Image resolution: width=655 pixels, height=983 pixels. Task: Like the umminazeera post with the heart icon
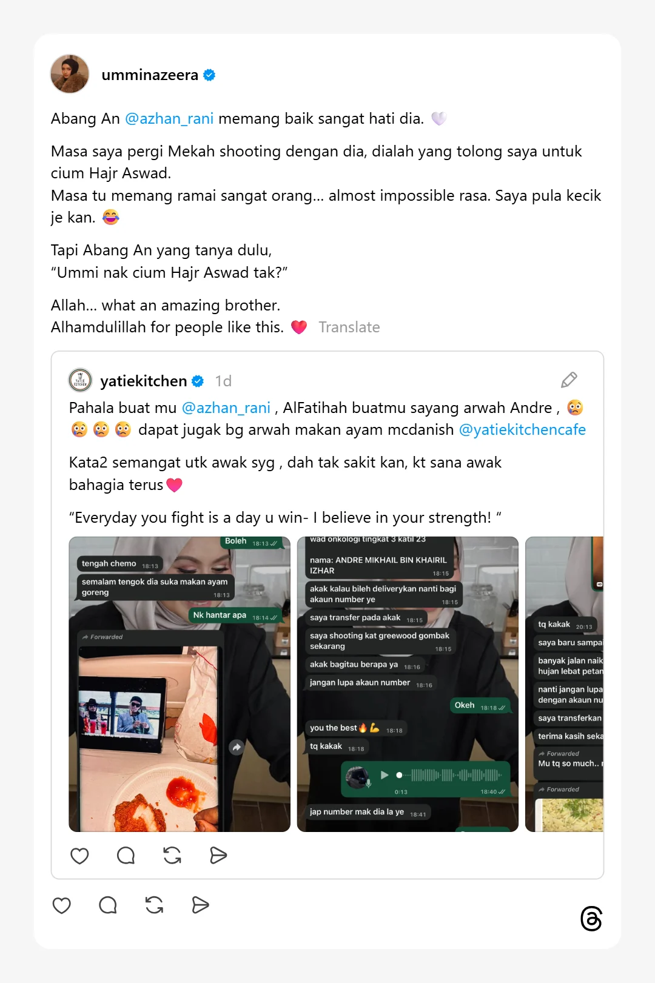coord(62,905)
